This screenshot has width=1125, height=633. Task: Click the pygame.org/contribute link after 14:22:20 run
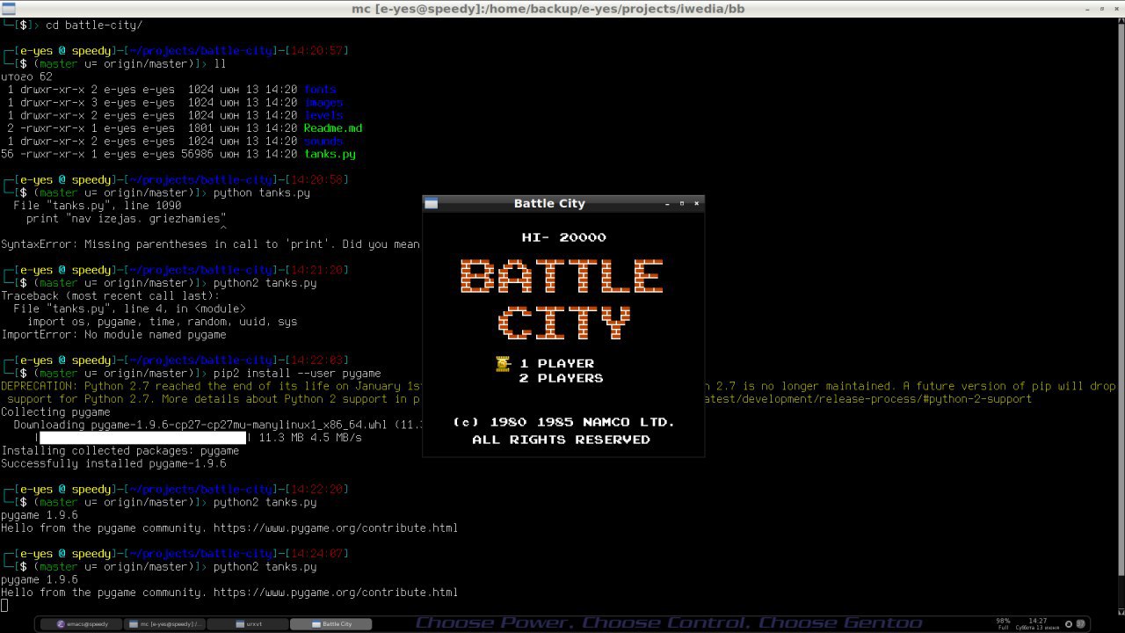pos(336,528)
